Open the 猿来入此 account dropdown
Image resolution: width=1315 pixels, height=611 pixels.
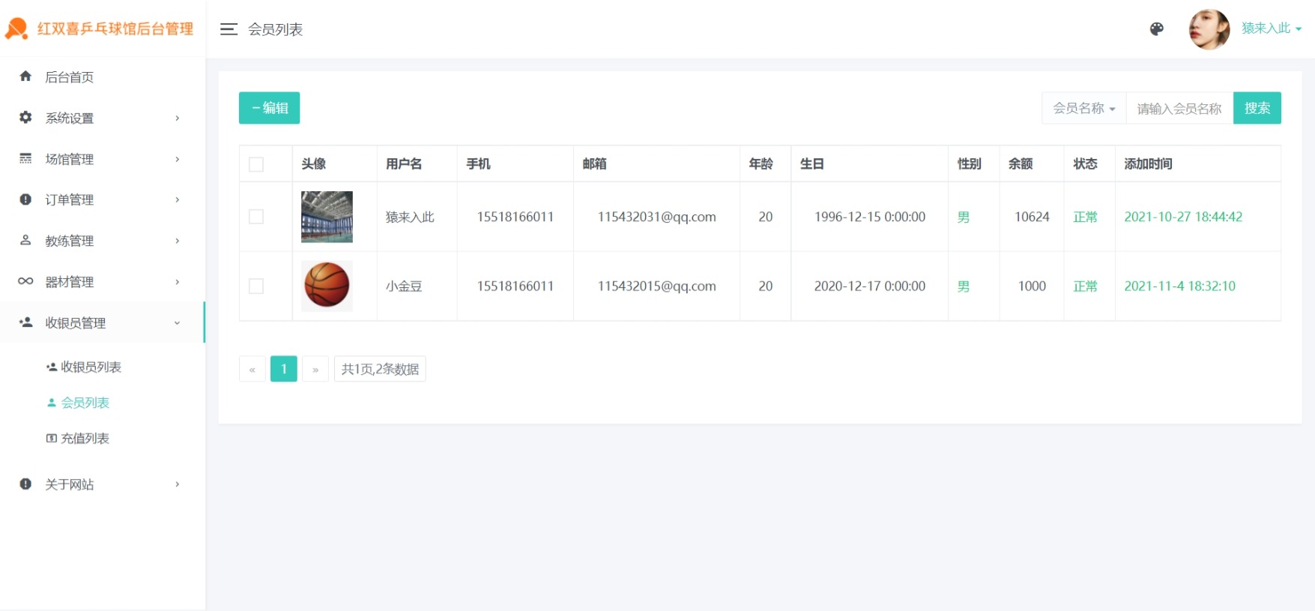1271,28
